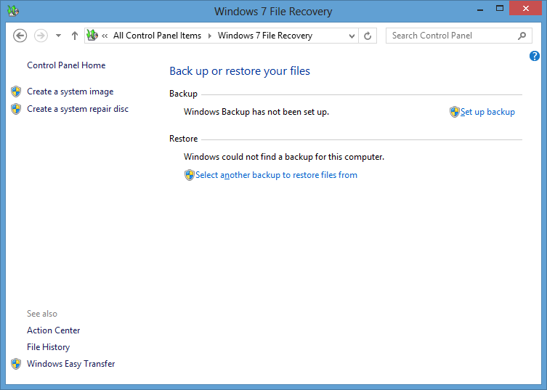Image resolution: width=547 pixels, height=390 pixels.
Task: Click shield icon beside Create a system repair disc
Action: point(16,109)
